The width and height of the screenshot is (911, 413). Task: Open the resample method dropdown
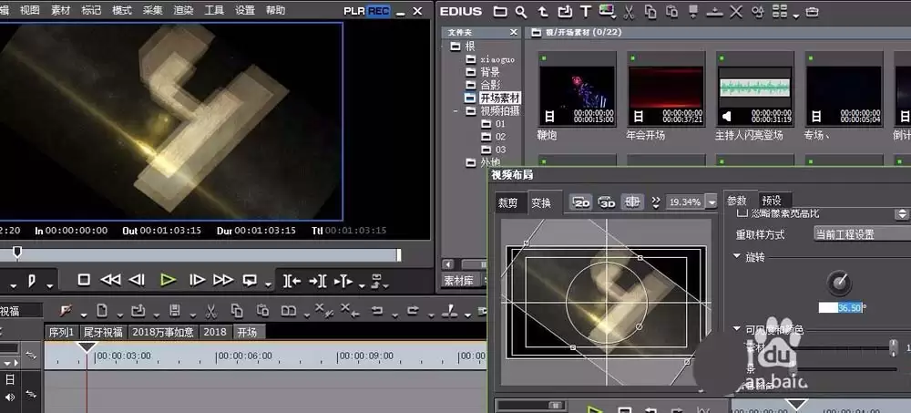pyautogui.click(x=862, y=234)
